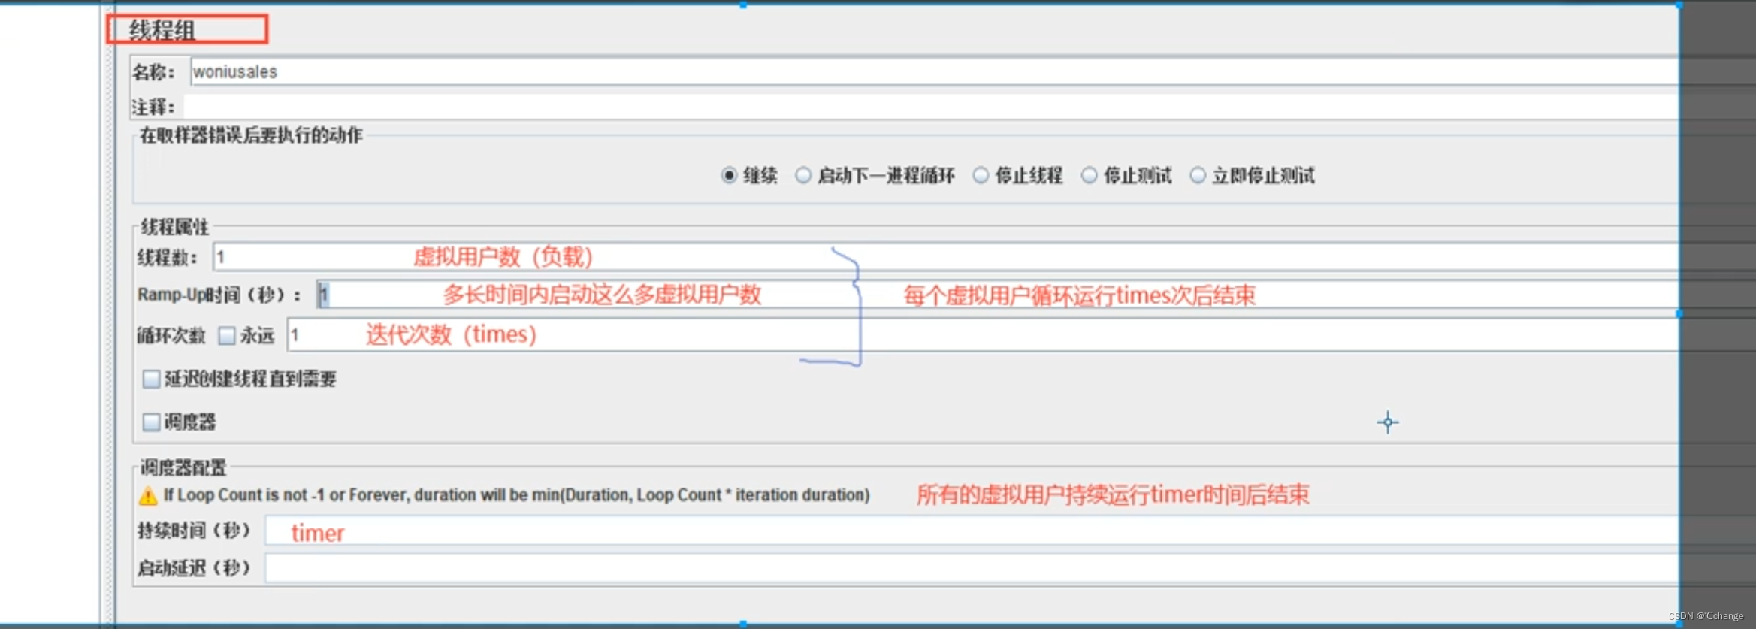This screenshot has width=1756, height=629.
Task: Click the Ramp-Up时间（秒） label
Action: (x=219, y=295)
